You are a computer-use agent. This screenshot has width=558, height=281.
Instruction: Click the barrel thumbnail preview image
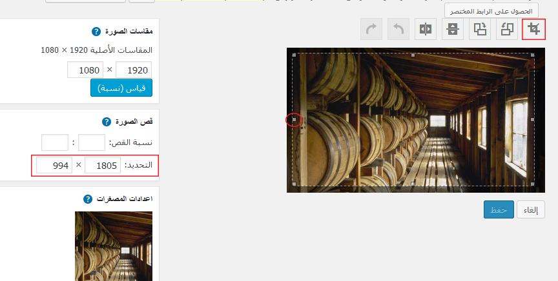114,246
